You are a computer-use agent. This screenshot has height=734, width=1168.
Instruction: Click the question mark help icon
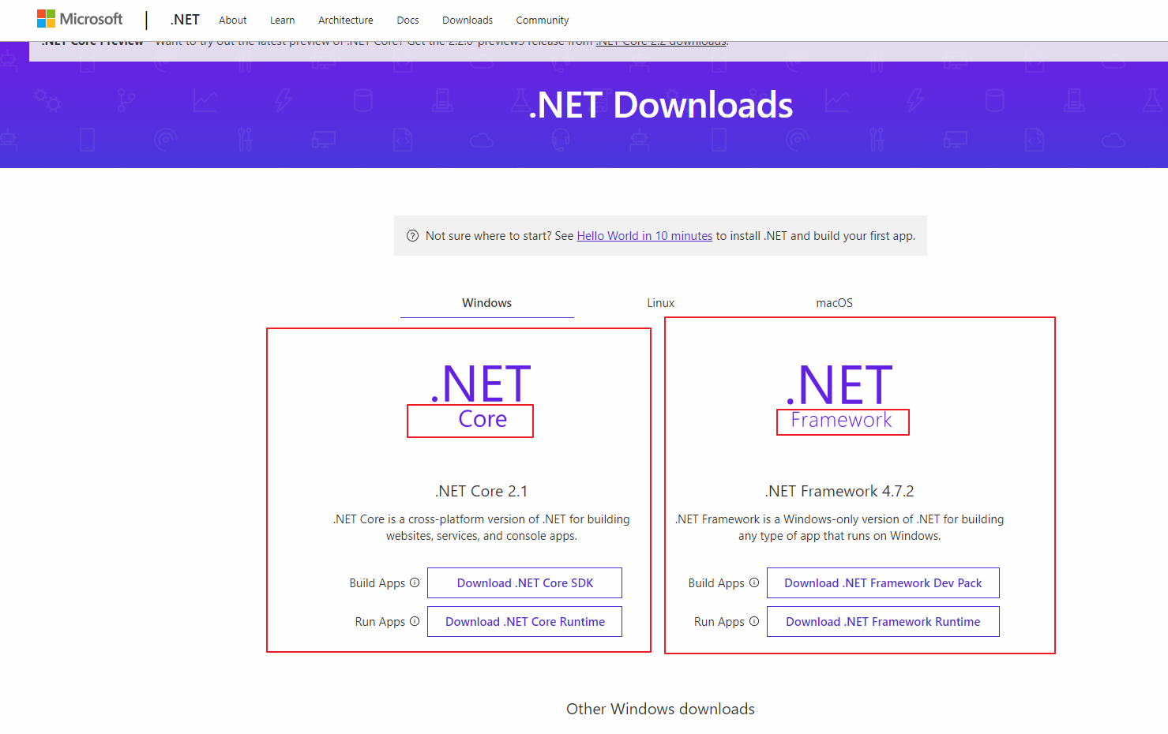pos(412,235)
